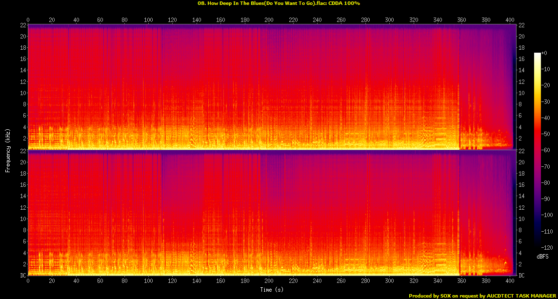558x299 pixels.
Task: Click the center of the lower channel spectrogram
Action: click(x=272, y=213)
